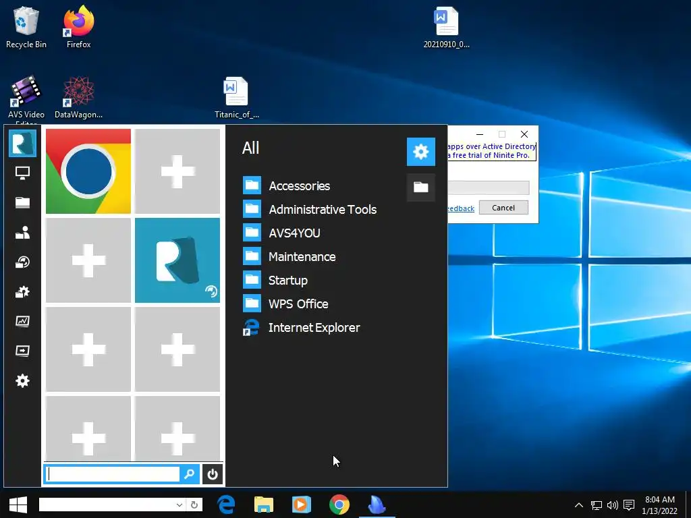Open the volume speaker icon in tray
Viewport: 691px width, 518px height.
[x=613, y=505]
